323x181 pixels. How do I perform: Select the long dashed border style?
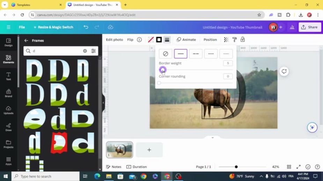(196, 54)
